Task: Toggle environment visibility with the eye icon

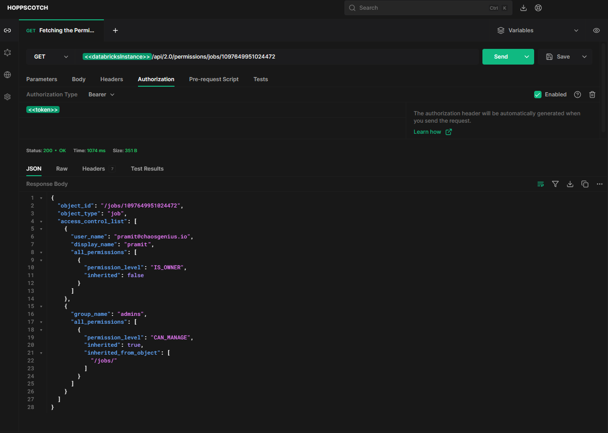Action: 596,30
